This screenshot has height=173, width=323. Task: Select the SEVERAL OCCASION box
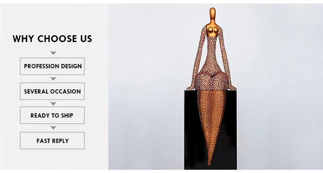[x=52, y=91]
